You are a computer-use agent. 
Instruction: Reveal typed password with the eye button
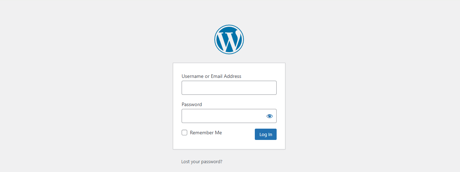click(x=270, y=116)
